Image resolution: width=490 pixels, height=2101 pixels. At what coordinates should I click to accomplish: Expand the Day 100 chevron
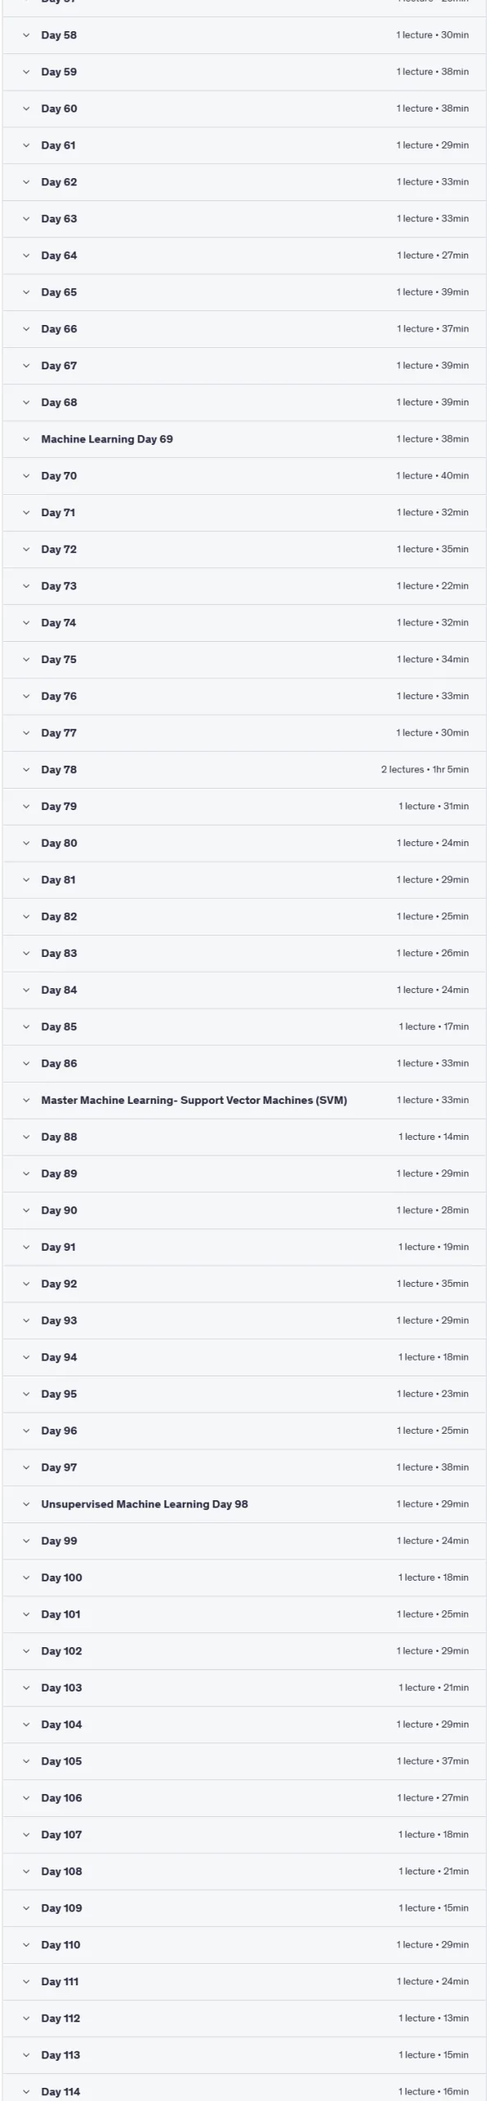[25, 1577]
